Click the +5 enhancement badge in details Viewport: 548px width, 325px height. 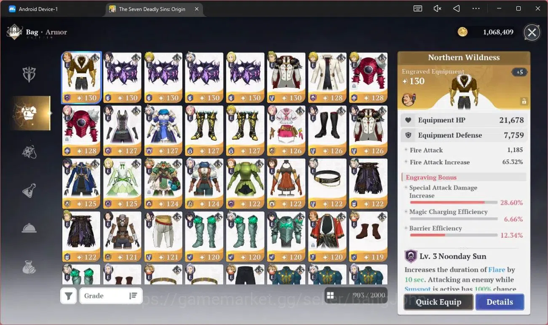[520, 72]
